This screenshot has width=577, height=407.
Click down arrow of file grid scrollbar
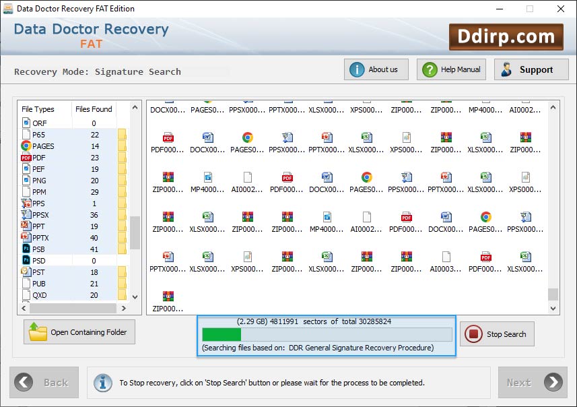click(553, 309)
